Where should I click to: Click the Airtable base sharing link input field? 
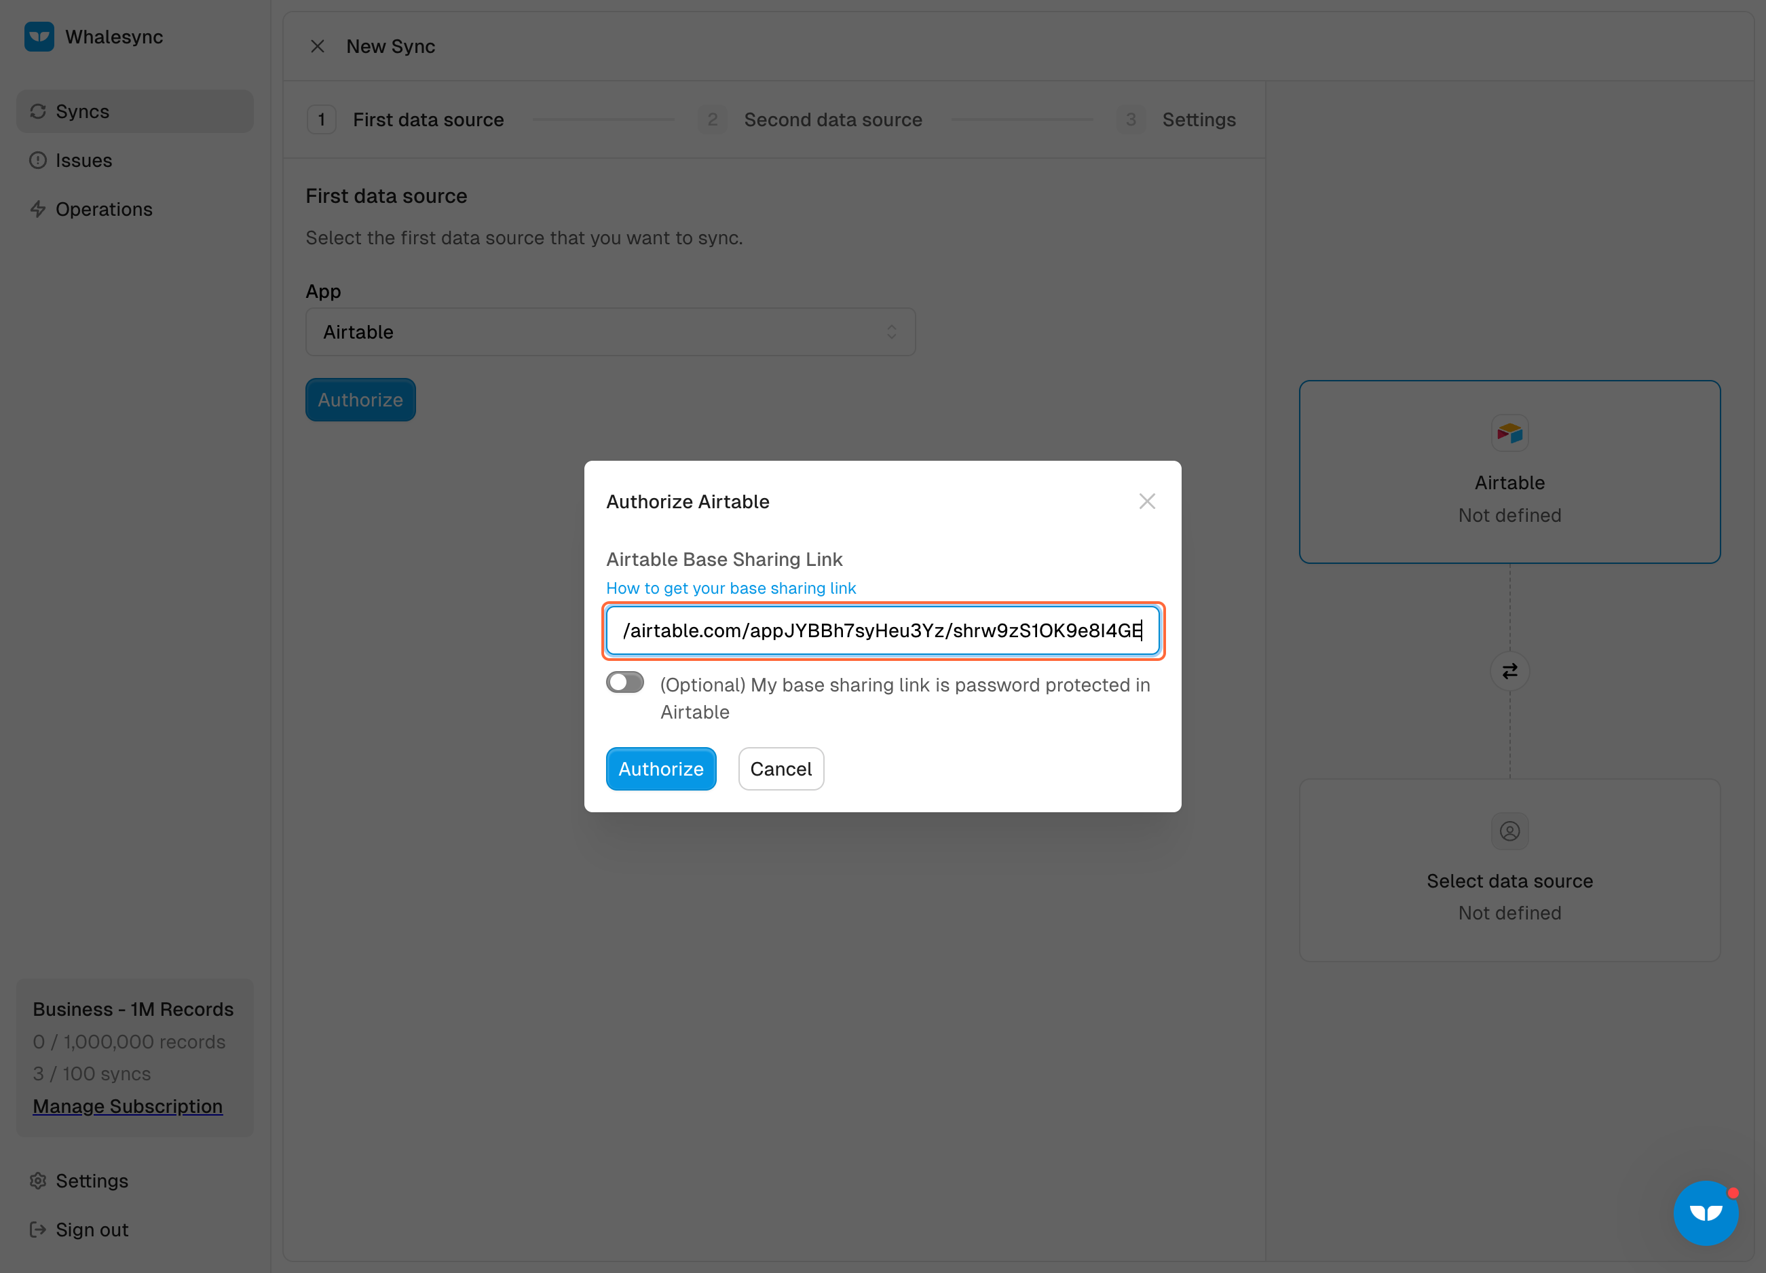883,630
